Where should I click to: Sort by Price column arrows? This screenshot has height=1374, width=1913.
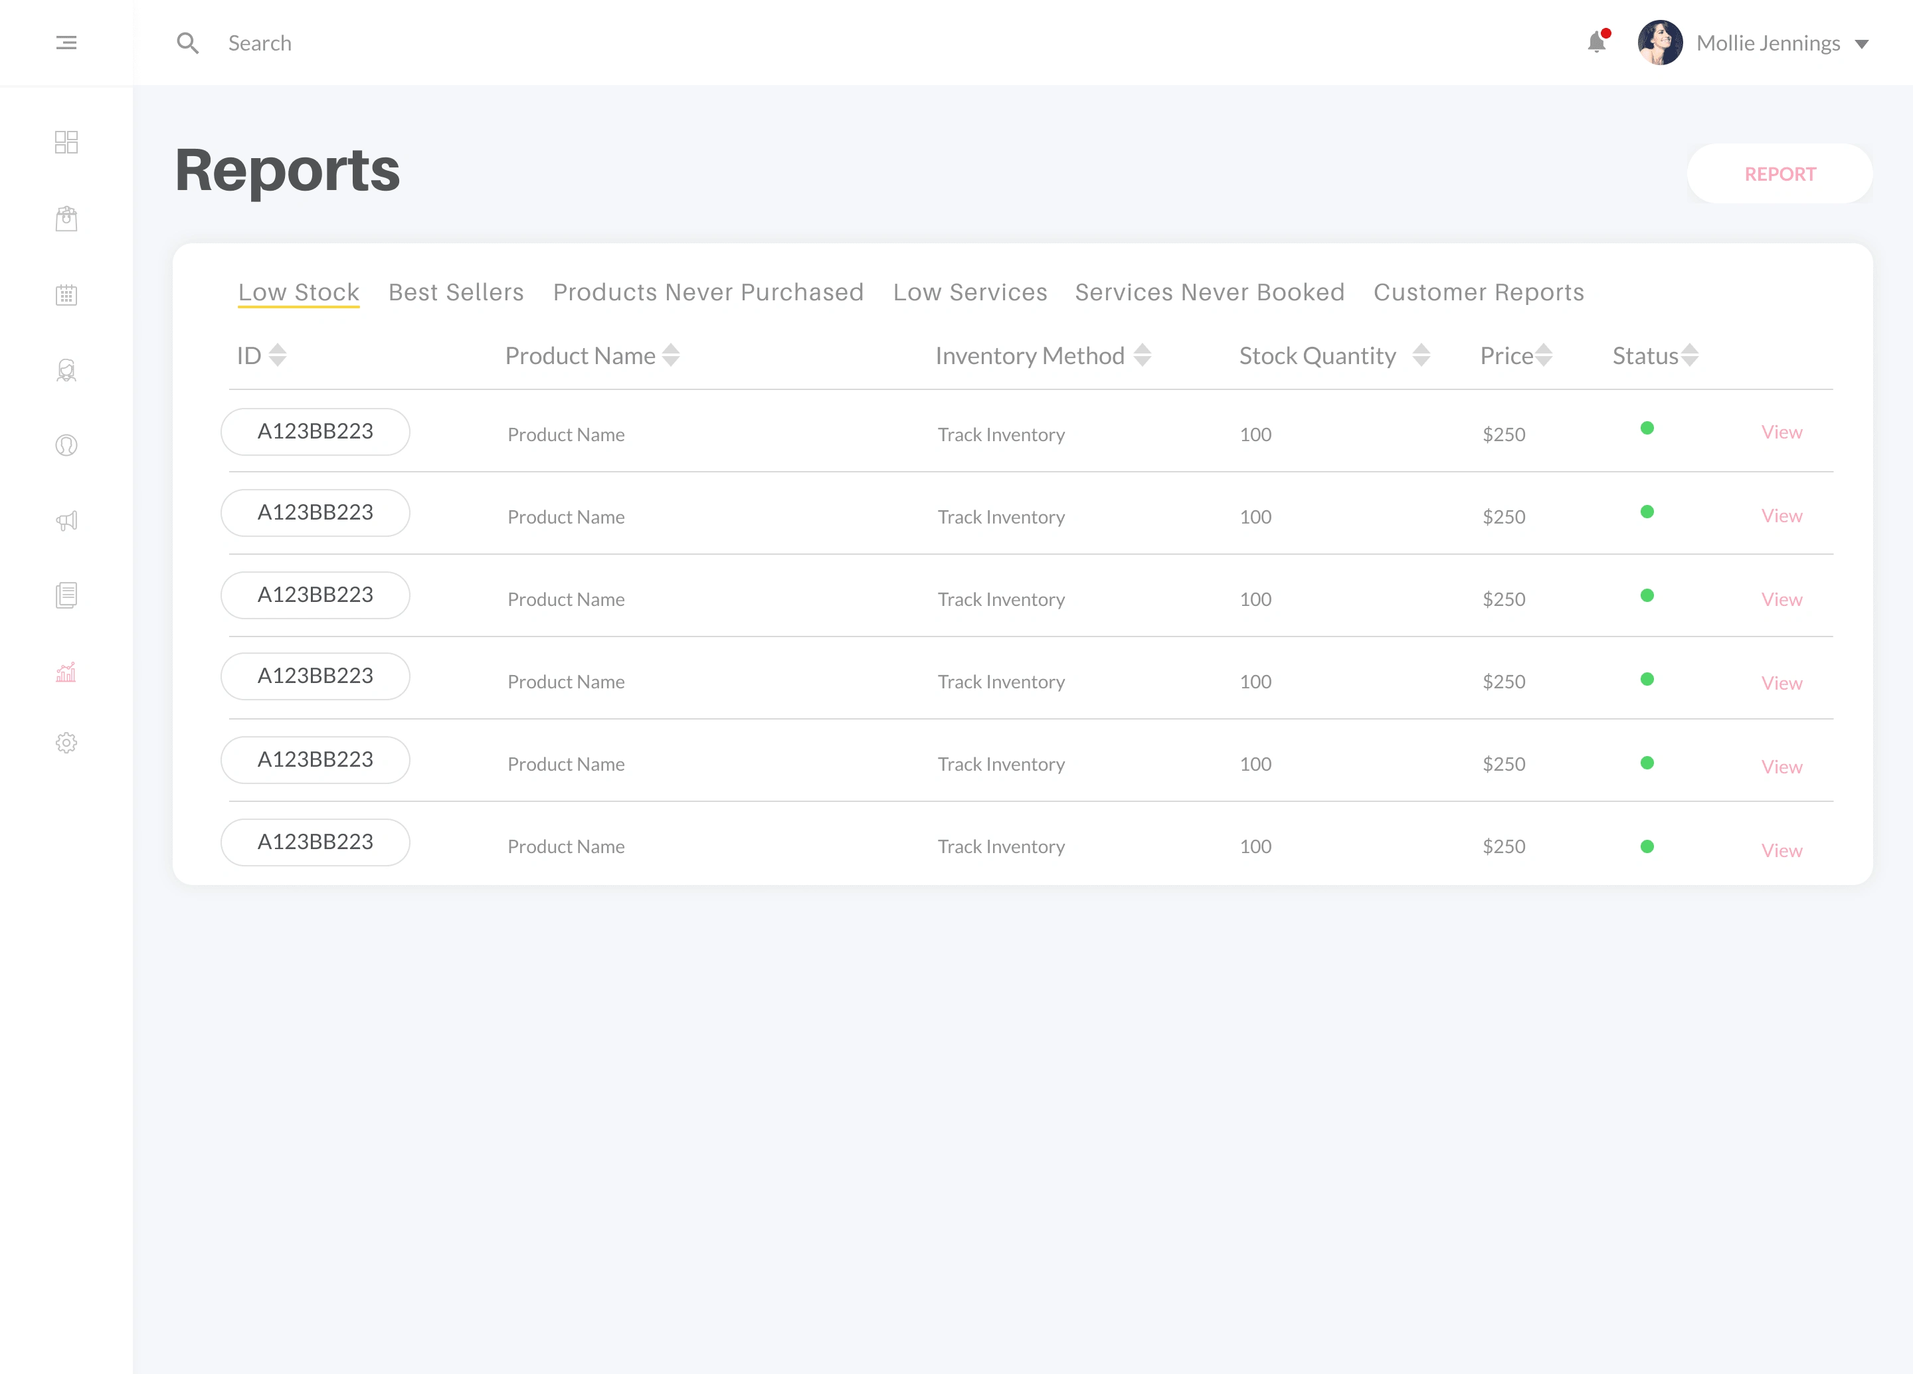pyautogui.click(x=1544, y=355)
